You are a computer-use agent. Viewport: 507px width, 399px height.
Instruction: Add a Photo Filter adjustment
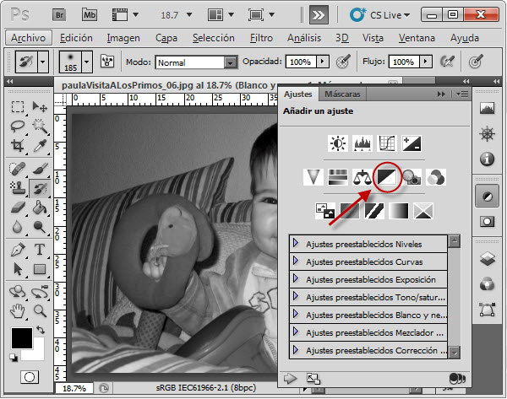[412, 177]
